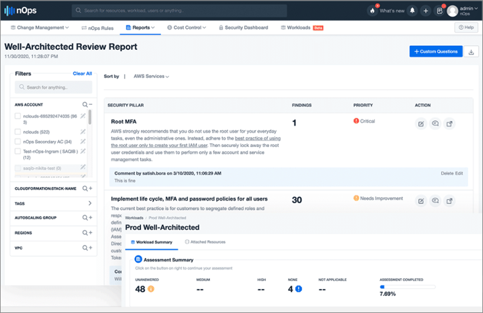Search Autoscaling Group filter
Screen dimensions: 483x313
click(85, 217)
